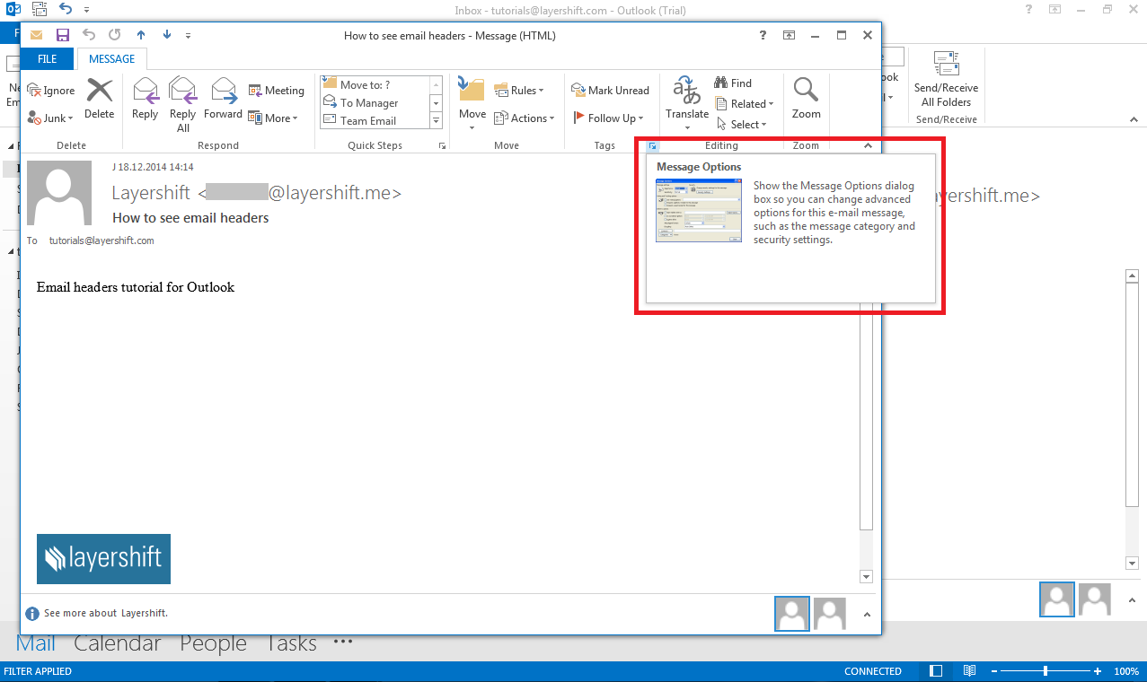Click the Forward email icon
Screen dimensions: 1147x682
(222, 97)
